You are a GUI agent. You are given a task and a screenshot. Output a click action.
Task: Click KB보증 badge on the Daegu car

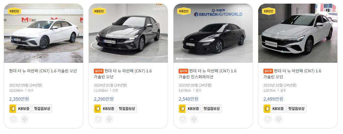click(x=20, y=109)
